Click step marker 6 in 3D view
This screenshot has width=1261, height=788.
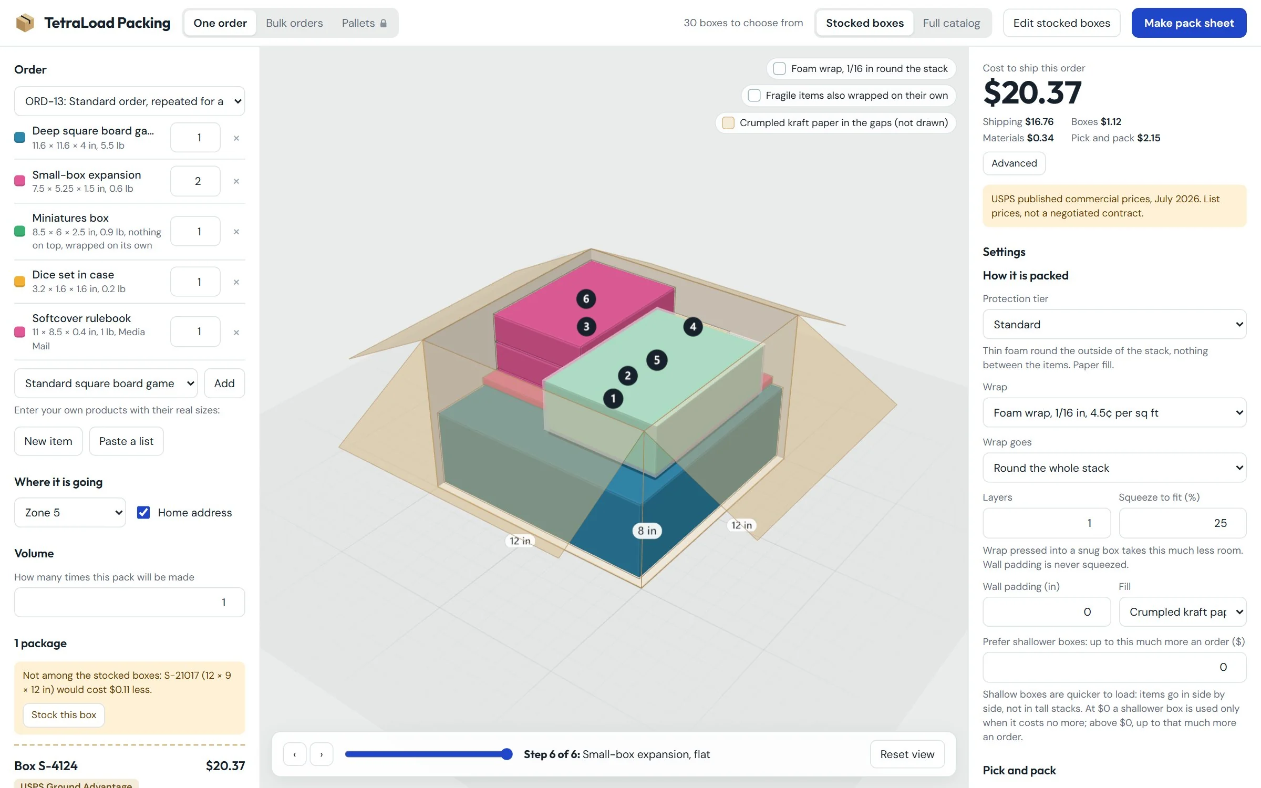[586, 299]
